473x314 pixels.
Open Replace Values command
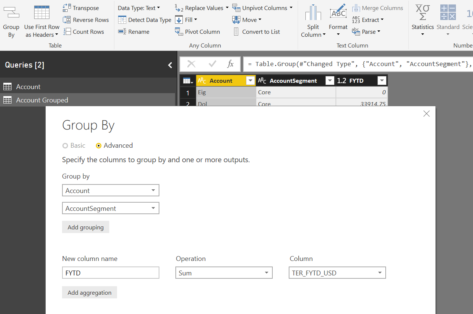(202, 8)
